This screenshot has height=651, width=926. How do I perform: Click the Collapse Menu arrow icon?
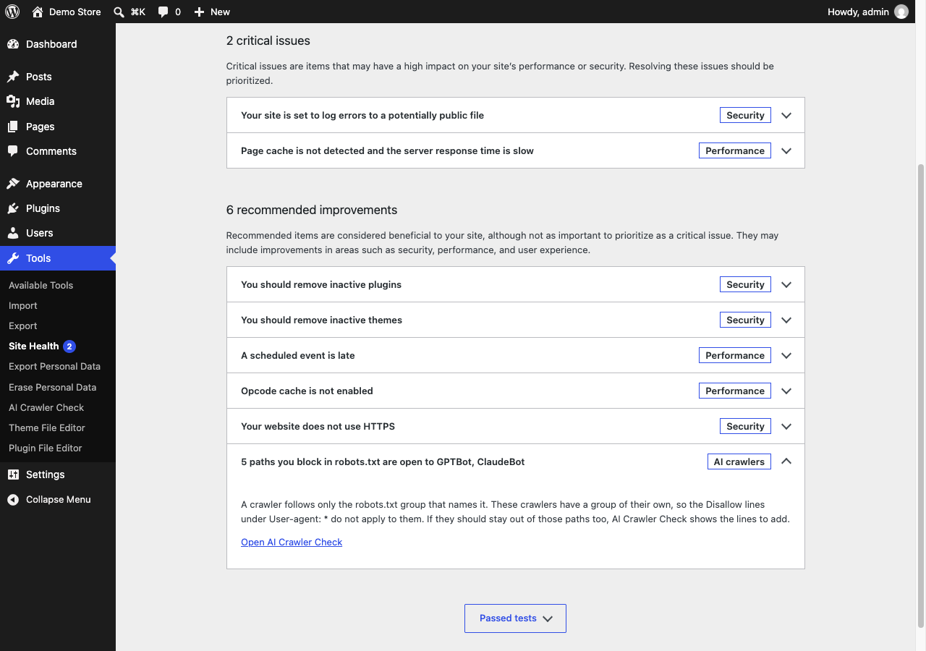(x=13, y=499)
